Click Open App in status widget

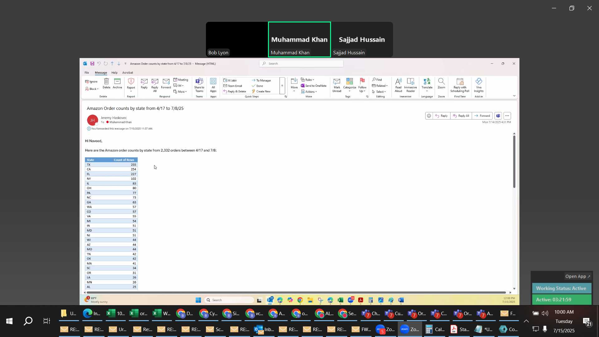tap(577, 276)
